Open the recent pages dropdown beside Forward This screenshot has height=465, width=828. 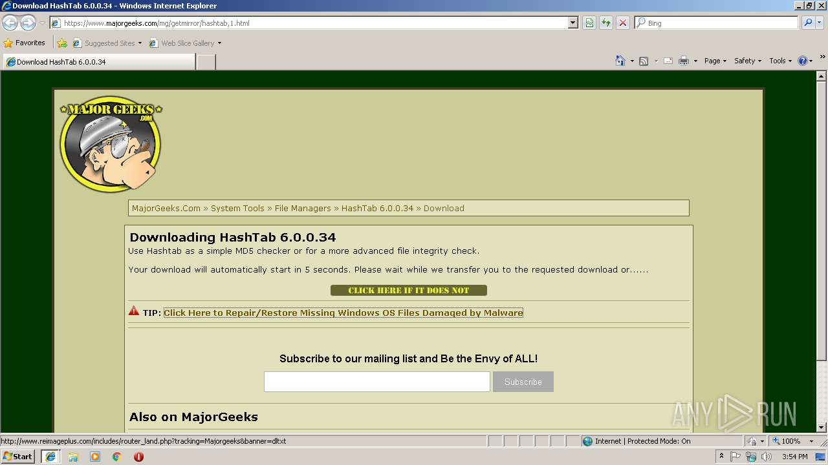pyautogui.click(x=42, y=23)
